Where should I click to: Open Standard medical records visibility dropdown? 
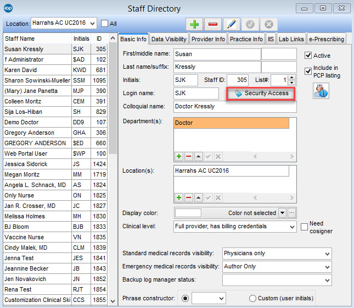point(327,254)
